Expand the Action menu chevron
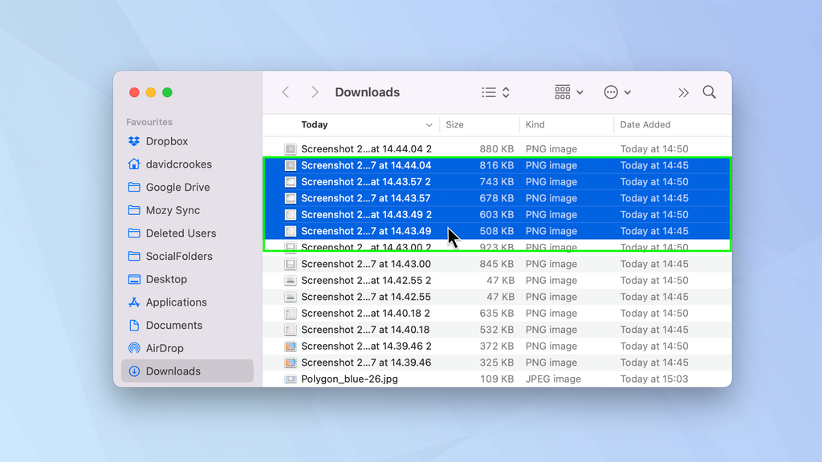 [x=628, y=93]
